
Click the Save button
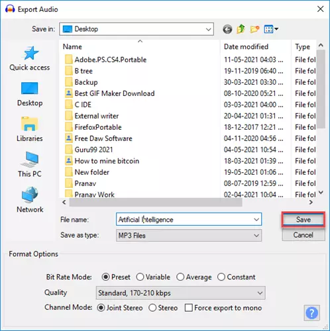pyautogui.click(x=303, y=220)
